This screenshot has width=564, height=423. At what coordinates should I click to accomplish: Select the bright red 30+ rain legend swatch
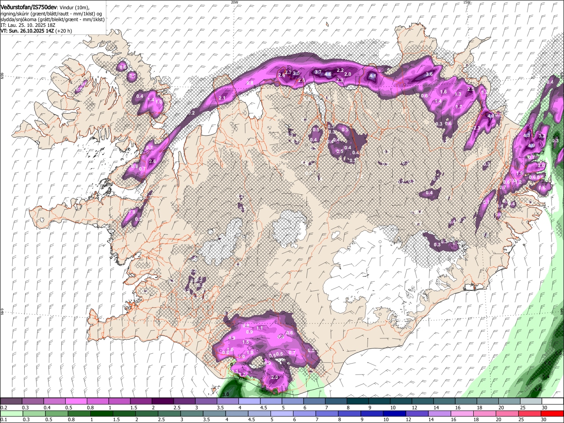point(553,413)
